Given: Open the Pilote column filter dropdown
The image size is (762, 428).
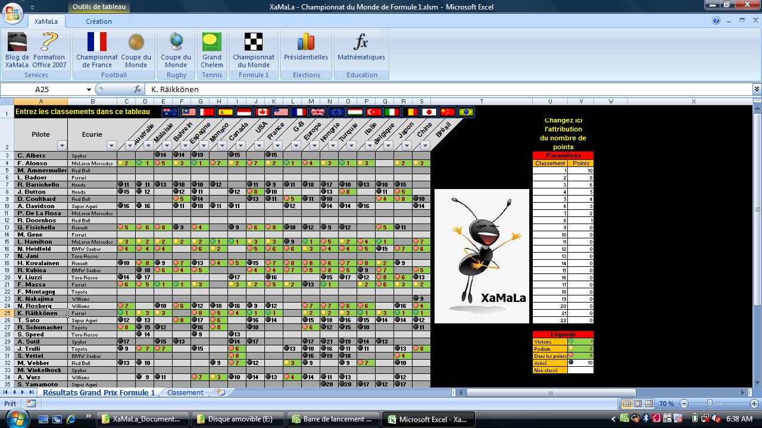Looking at the screenshot, I should coord(62,146).
